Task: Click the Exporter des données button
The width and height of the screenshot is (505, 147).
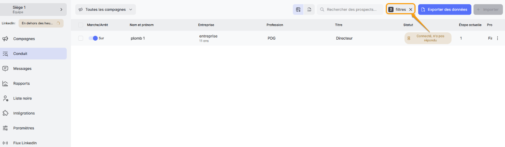Action: [444, 10]
